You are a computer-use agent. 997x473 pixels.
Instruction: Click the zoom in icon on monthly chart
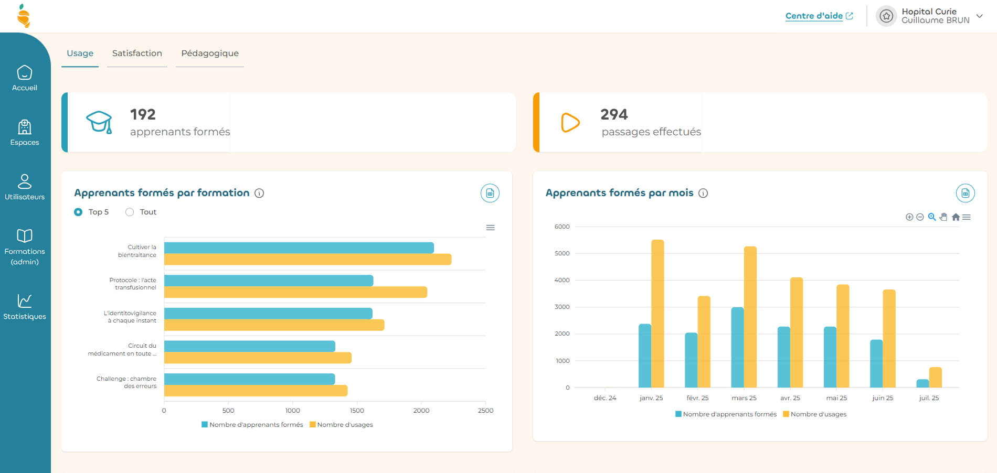(909, 217)
